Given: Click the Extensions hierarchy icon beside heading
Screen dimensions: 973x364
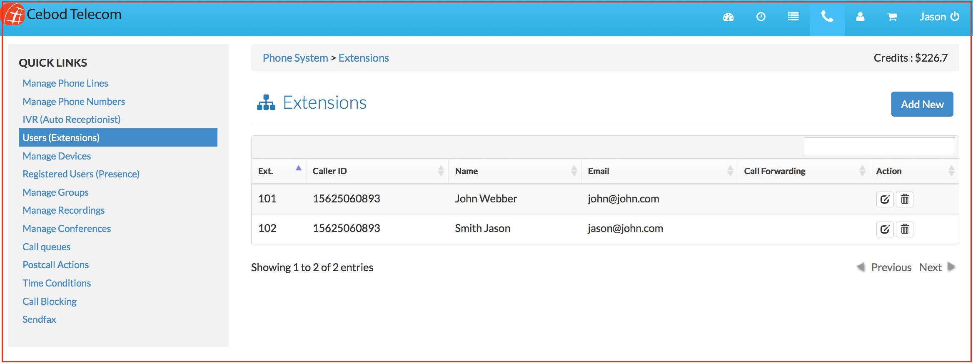Looking at the screenshot, I should (266, 102).
